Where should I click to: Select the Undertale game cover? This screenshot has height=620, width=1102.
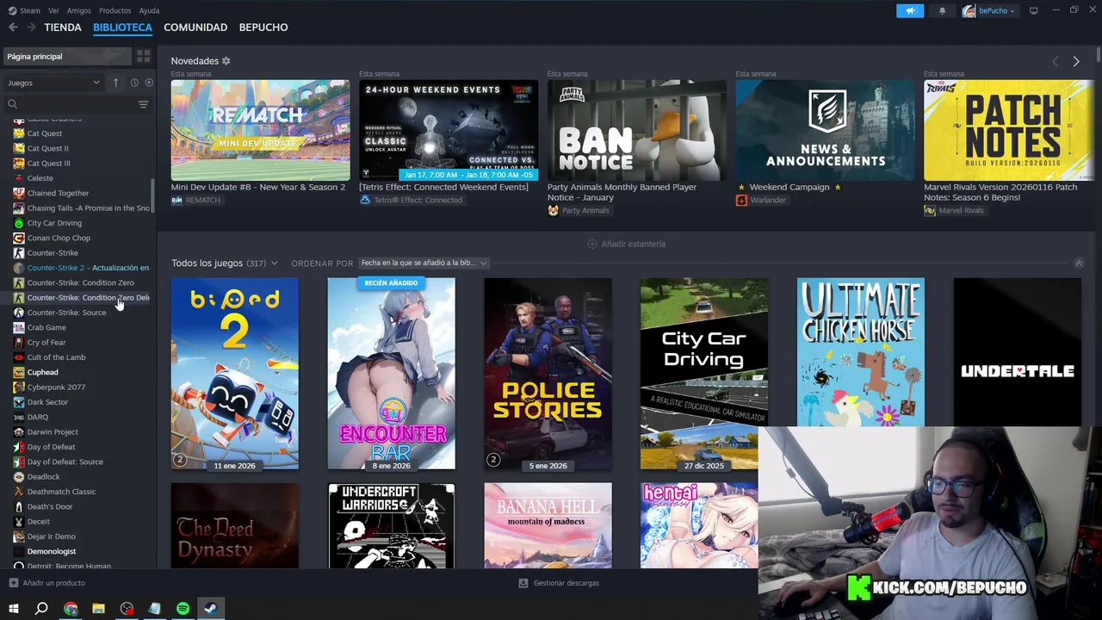[x=1018, y=352]
